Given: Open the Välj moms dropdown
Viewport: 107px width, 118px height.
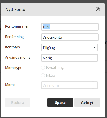Looking at the screenshot, I should coord(69,85).
